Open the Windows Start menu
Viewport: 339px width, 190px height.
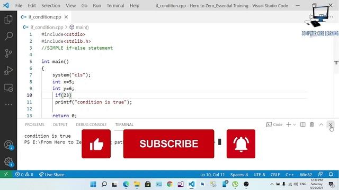(93, 184)
